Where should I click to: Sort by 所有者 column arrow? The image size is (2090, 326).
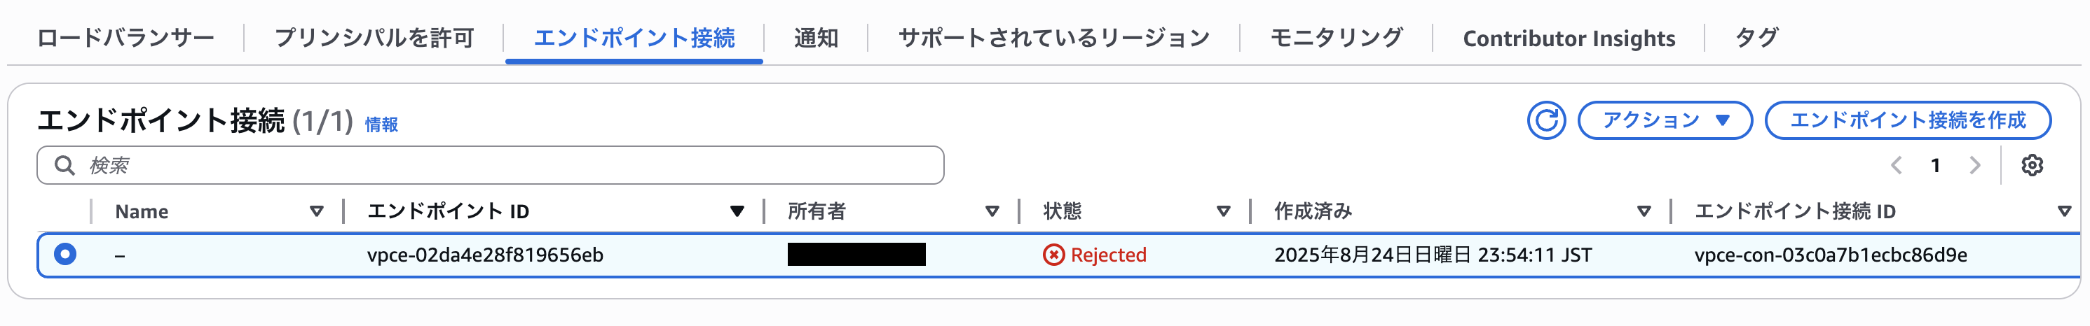992,211
